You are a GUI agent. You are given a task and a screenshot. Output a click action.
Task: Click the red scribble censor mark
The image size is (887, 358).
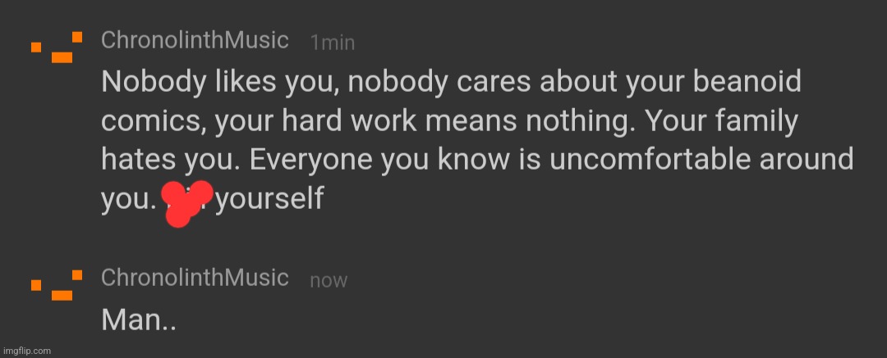pos(186,203)
